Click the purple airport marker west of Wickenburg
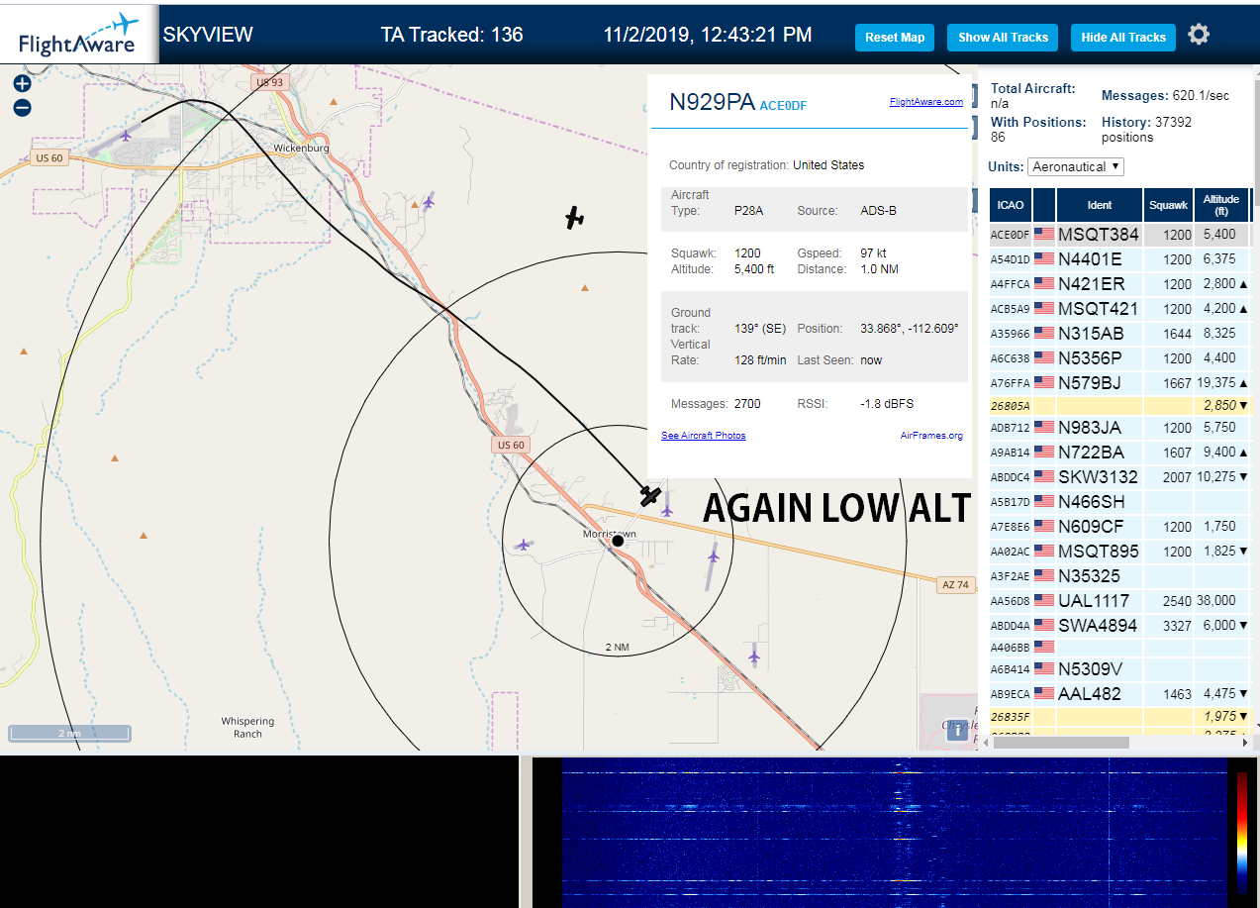 [x=126, y=136]
